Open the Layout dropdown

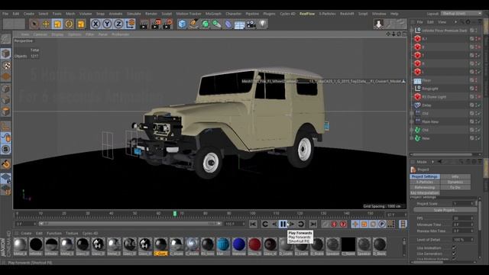tap(461, 14)
